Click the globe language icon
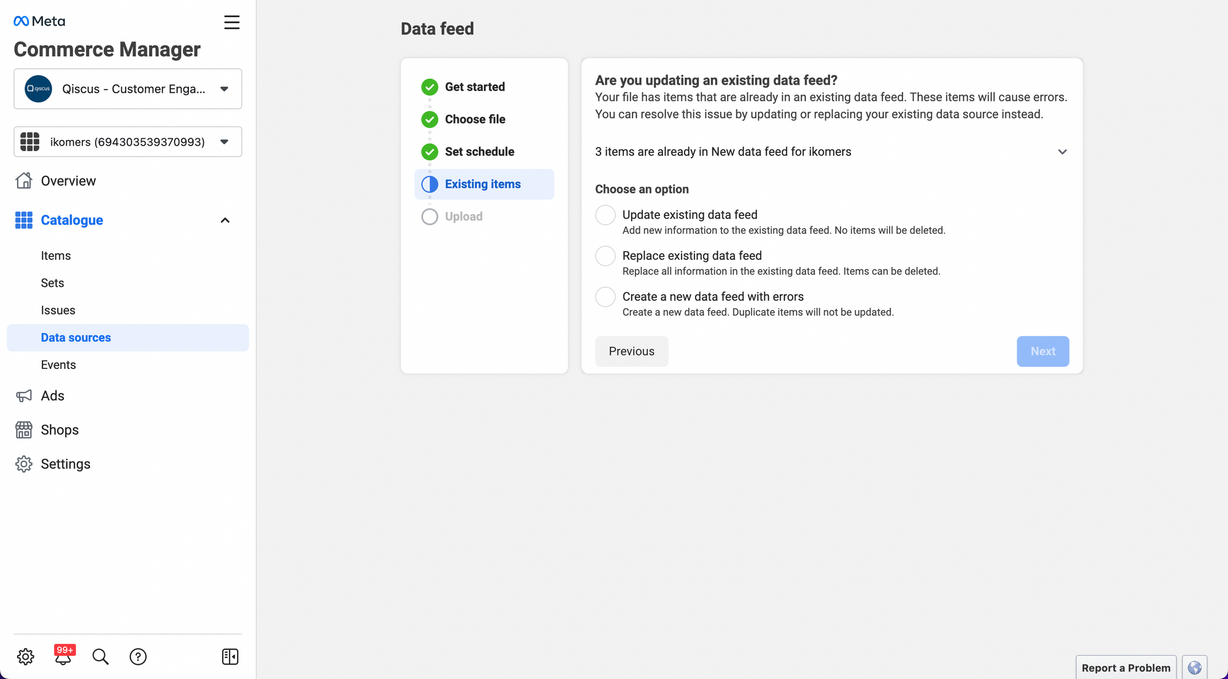Screen dimensions: 1228x679 (1194, 667)
